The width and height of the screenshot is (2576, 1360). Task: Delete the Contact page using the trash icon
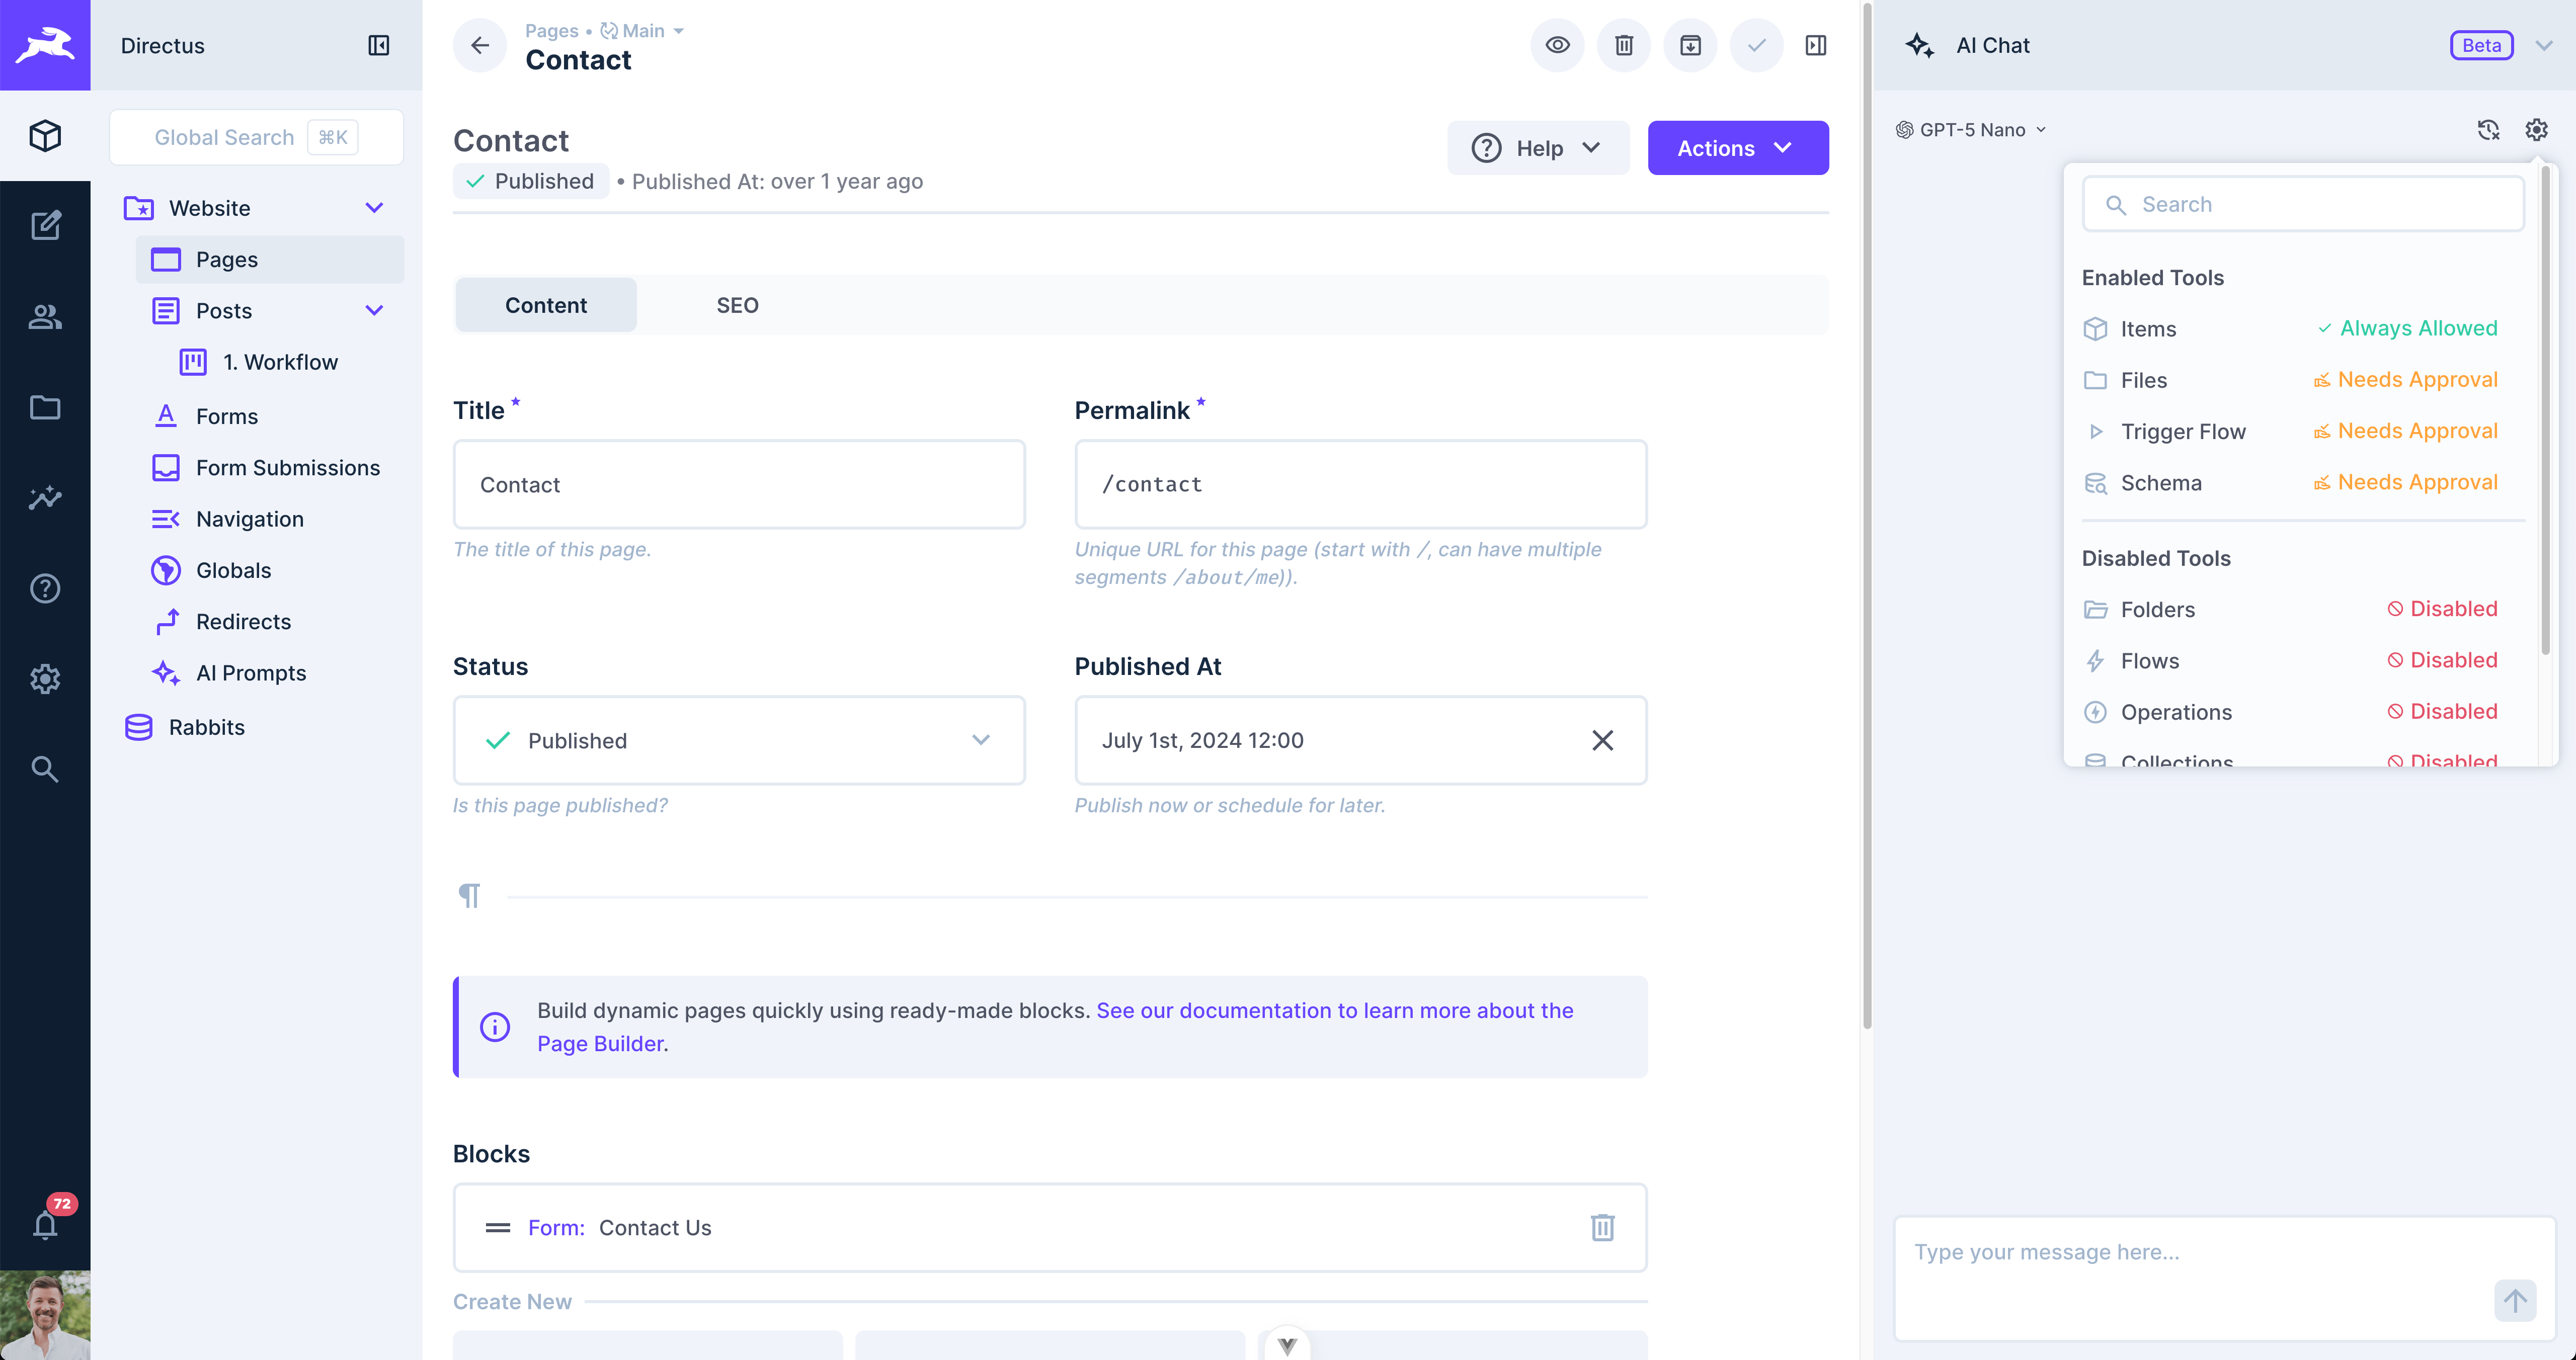point(1623,45)
